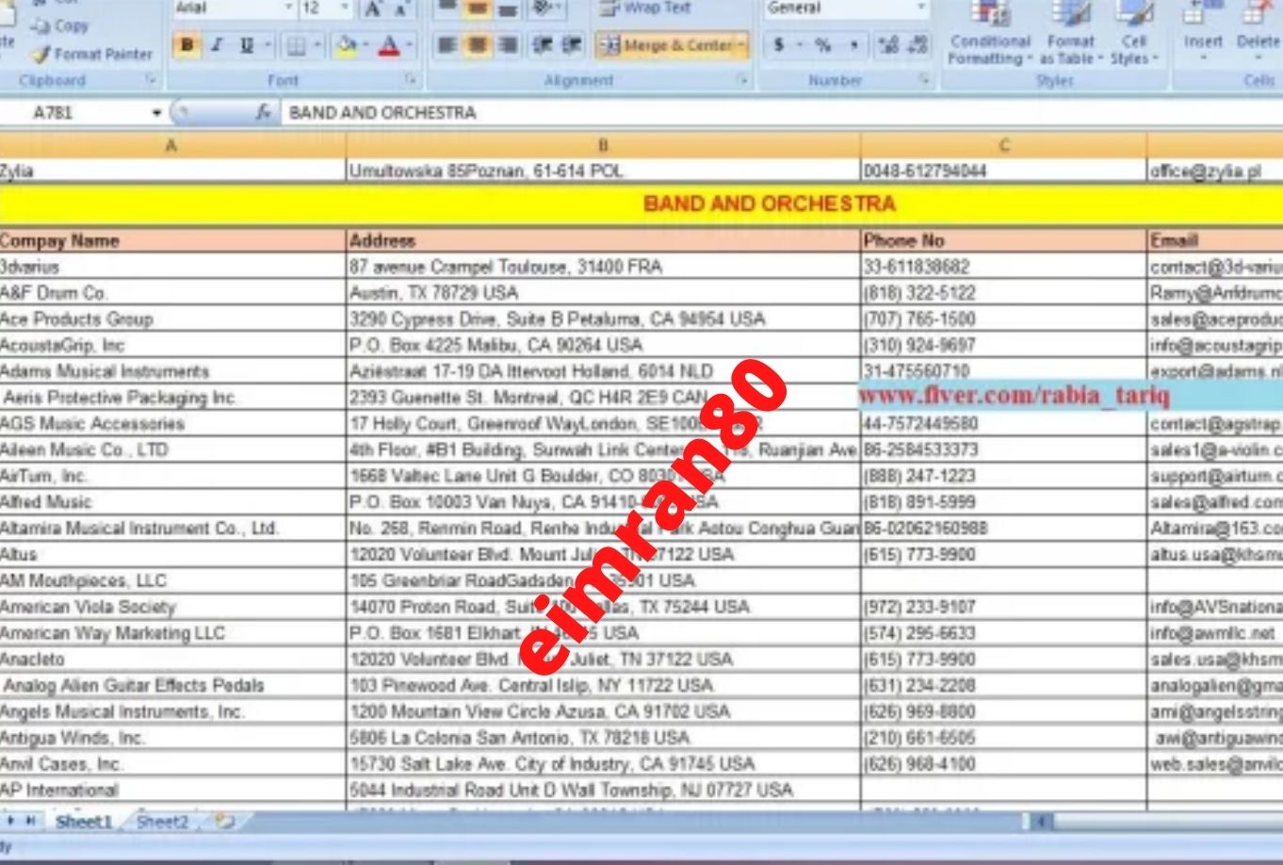The image size is (1283, 865).
Task: Apply the Accounting Number Format dollar icon
Action: coord(777,43)
